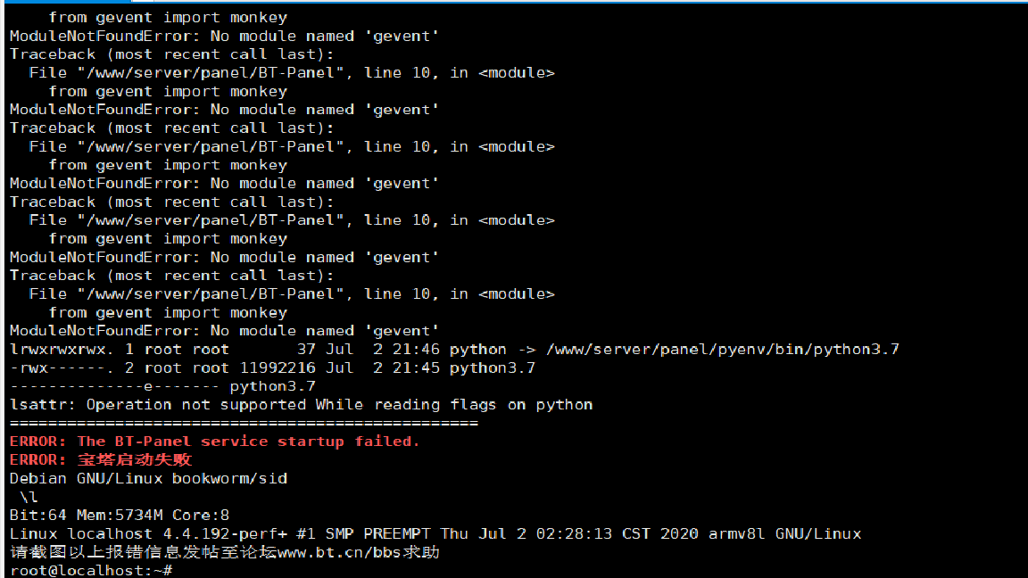Open the www.bt.cn/bbs forum URL

[x=340, y=552]
